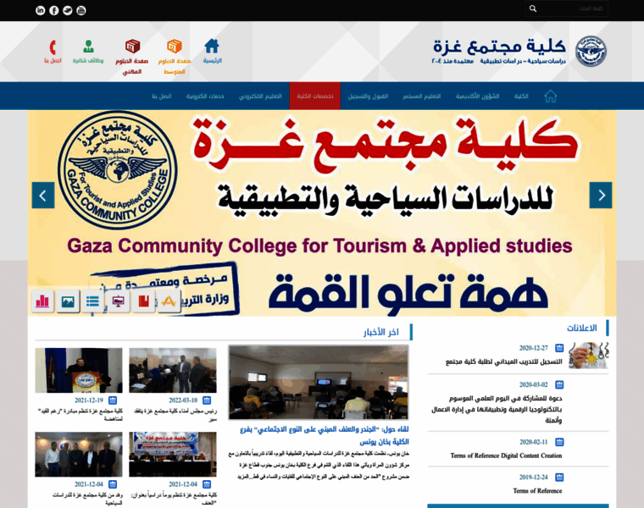Open the featured classroom news photo
644x508 pixels.
[319, 382]
